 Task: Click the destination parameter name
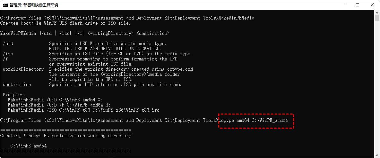click(x=17, y=85)
